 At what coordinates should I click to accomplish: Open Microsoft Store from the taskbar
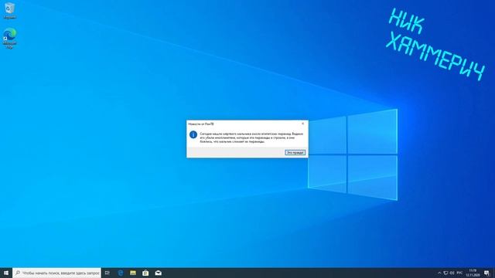click(x=145, y=273)
